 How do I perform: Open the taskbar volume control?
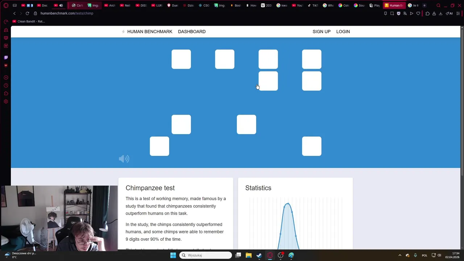[x=439, y=255]
